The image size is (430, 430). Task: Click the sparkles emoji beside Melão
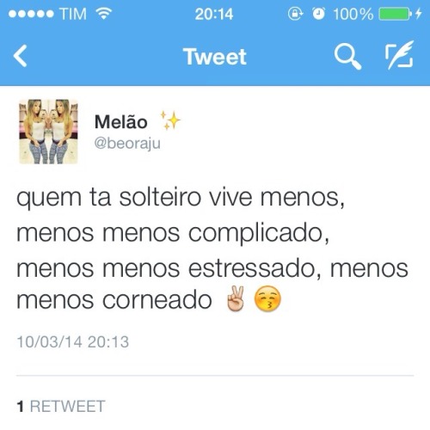click(x=170, y=120)
